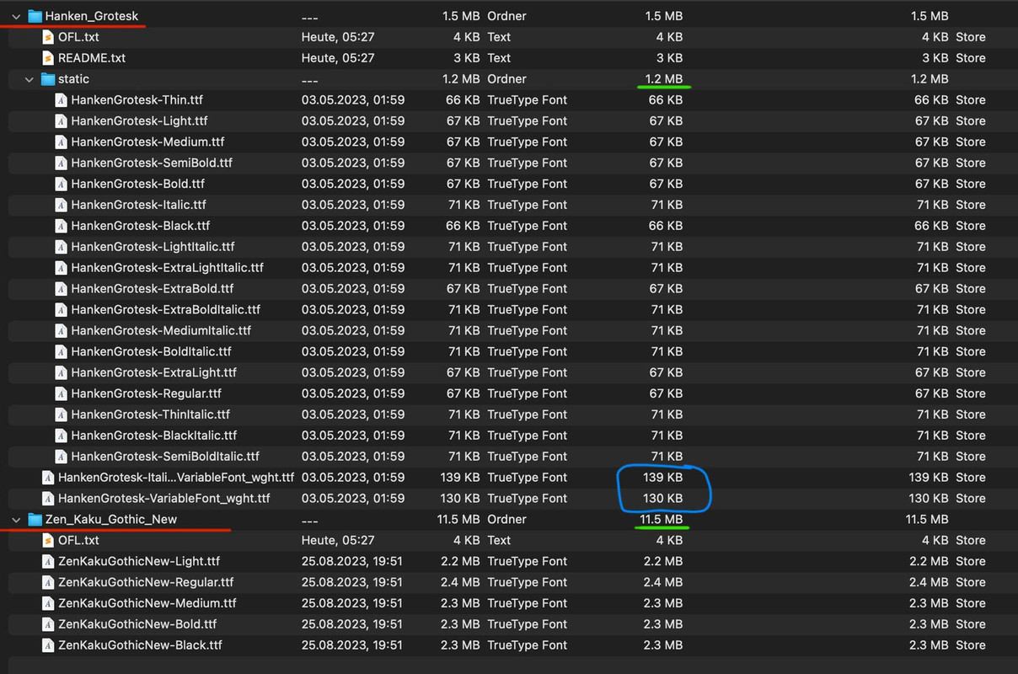
Task: Click the HankenGrotesk-ExtraBoldItalic.ttf font icon
Action: click(x=61, y=310)
